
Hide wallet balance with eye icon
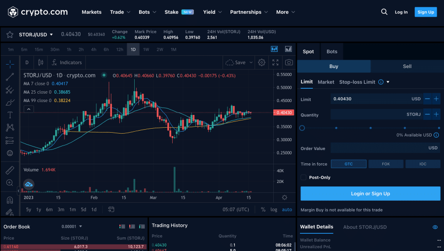pyautogui.click(x=435, y=227)
